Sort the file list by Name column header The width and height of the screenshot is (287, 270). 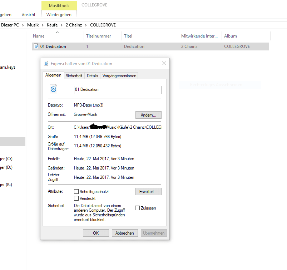[x=58, y=36]
